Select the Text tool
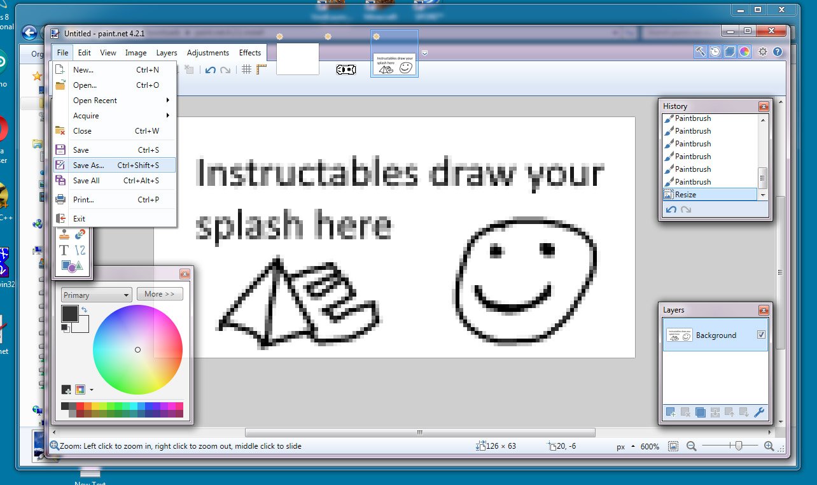The height and width of the screenshot is (485, 817). (64, 250)
